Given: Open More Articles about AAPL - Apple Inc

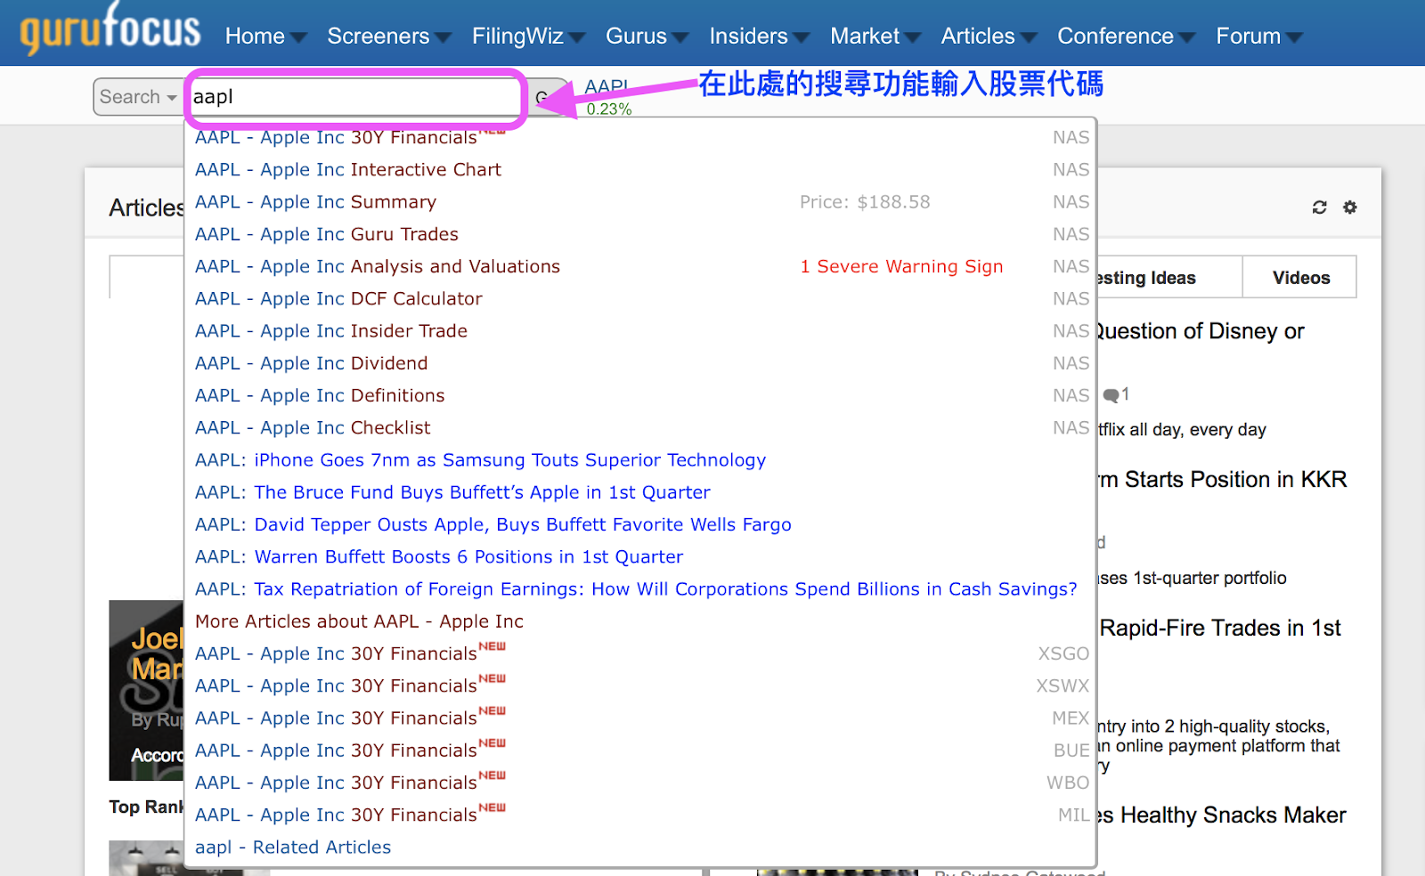Looking at the screenshot, I should (359, 620).
